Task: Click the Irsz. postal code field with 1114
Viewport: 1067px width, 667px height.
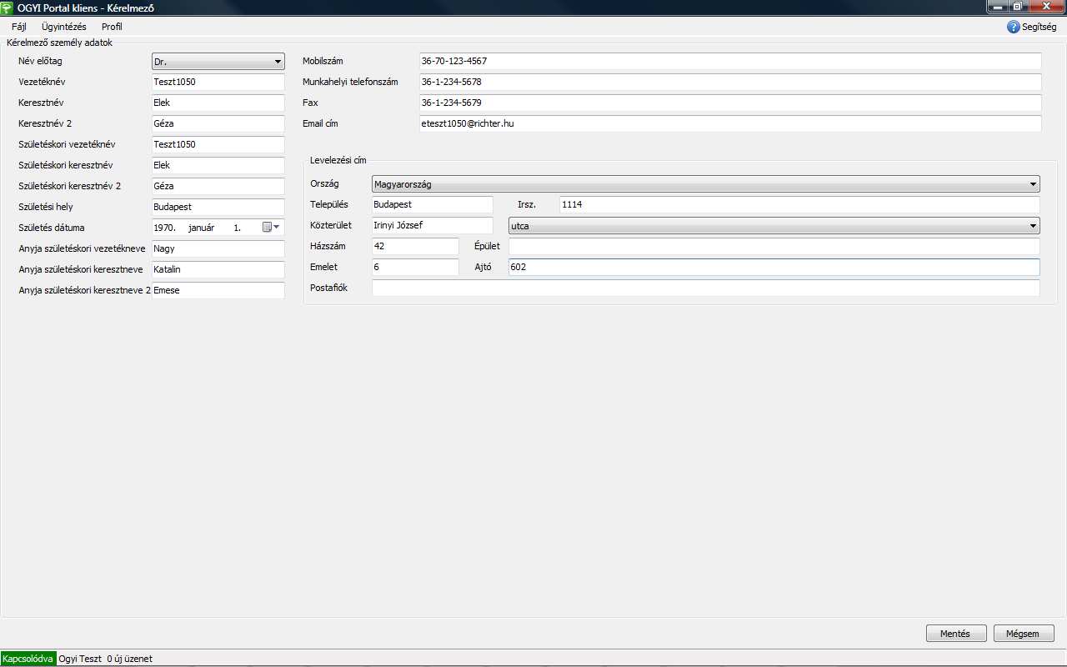Action: click(799, 204)
